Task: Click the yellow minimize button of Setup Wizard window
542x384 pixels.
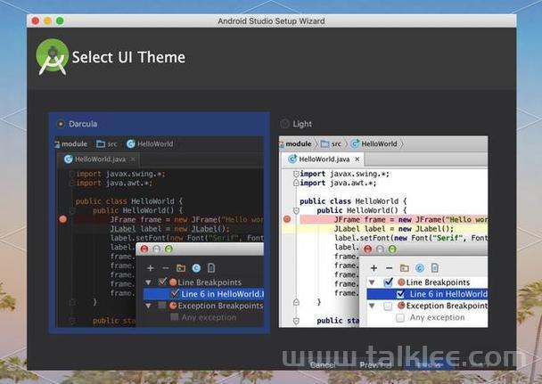Action: tap(48, 20)
